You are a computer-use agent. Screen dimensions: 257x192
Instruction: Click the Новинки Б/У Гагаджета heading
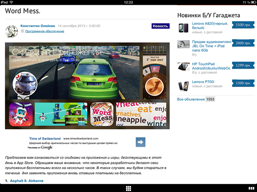(209, 15)
